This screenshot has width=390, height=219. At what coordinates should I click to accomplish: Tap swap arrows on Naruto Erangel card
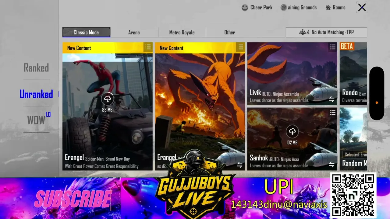(x=240, y=165)
